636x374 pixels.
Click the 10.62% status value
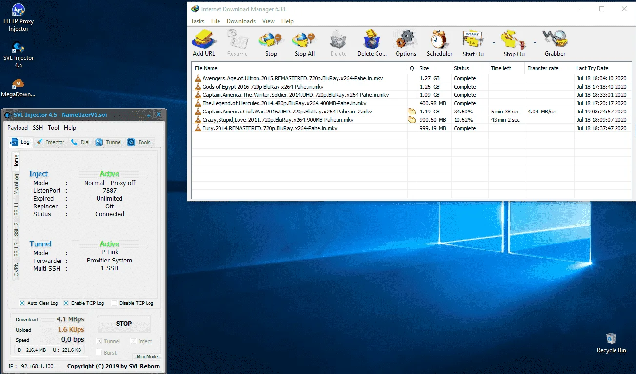click(463, 120)
